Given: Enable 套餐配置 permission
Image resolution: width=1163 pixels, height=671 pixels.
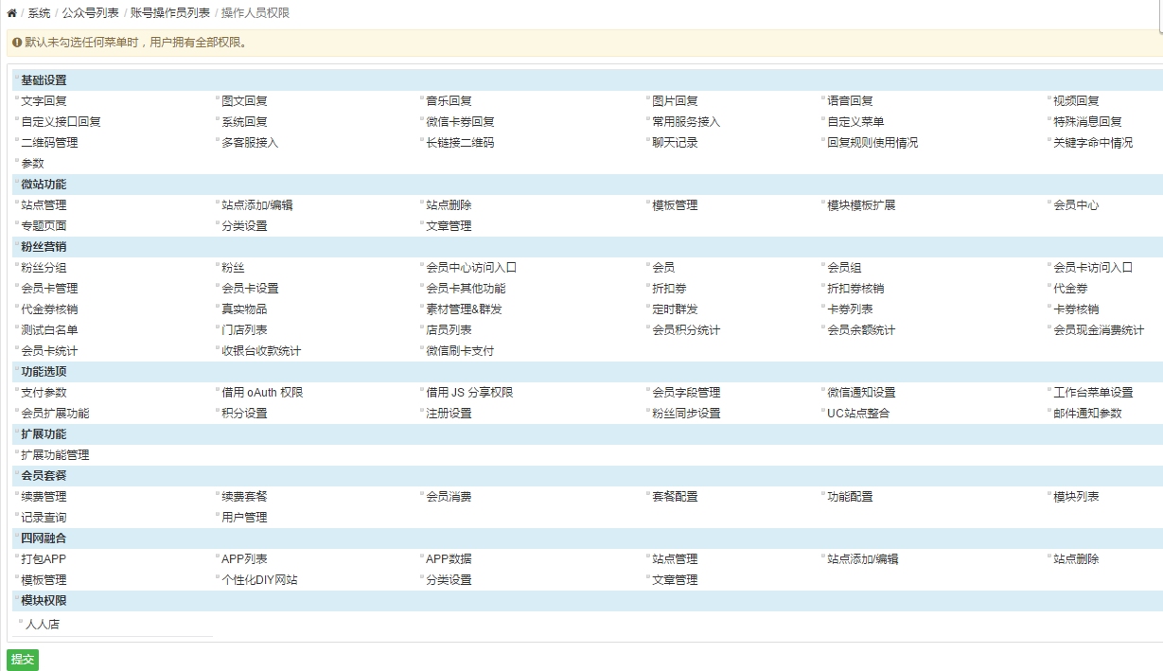Looking at the screenshot, I should 647,494.
